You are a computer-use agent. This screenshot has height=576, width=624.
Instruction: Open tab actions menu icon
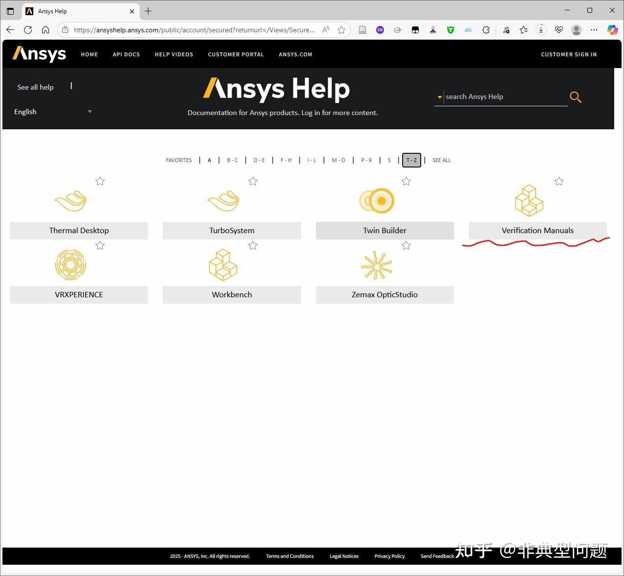coord(10,11)
